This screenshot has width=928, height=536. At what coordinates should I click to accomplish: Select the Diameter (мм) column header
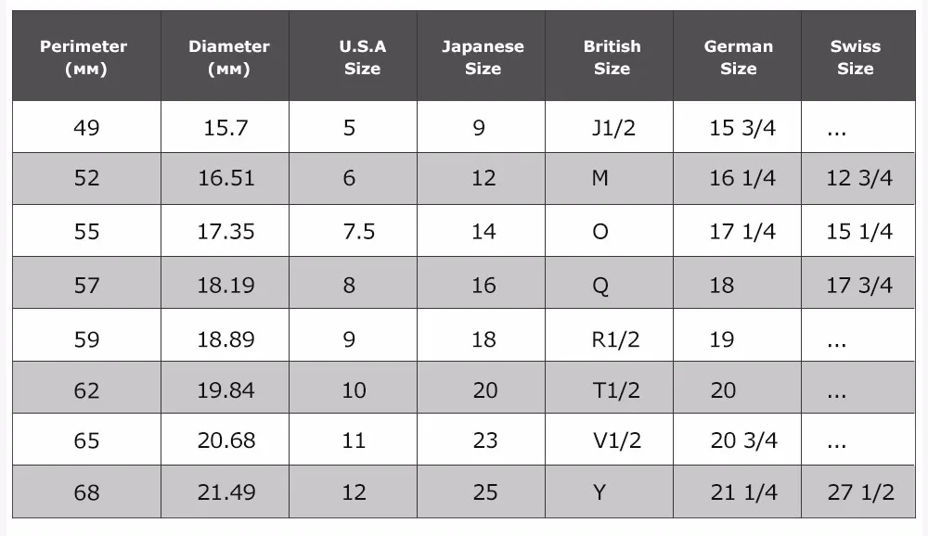point(225,57)
